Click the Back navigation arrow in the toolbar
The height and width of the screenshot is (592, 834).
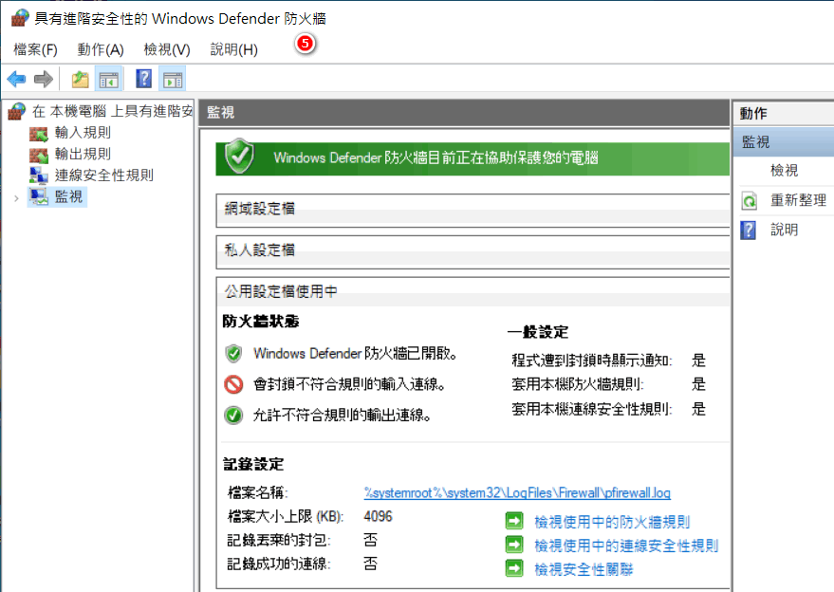tap(15, 78)
